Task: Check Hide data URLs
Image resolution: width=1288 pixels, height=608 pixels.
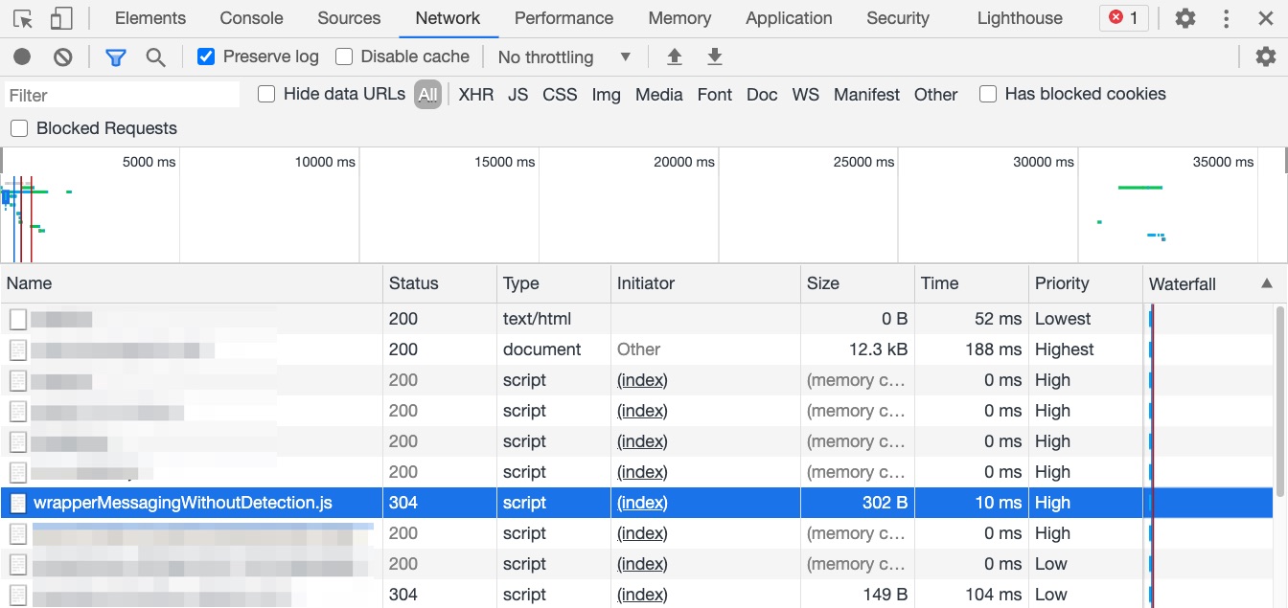Action: 265,94
